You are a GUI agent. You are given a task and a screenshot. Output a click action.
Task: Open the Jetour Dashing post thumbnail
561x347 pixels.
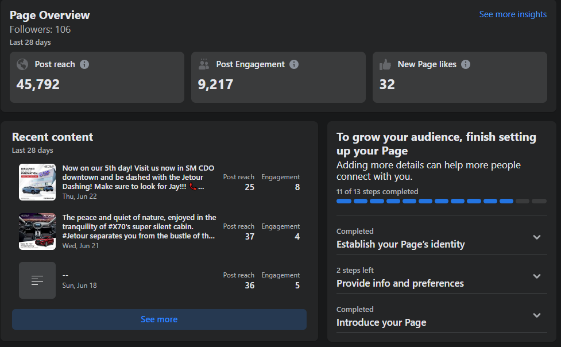(x=37, y=182)
